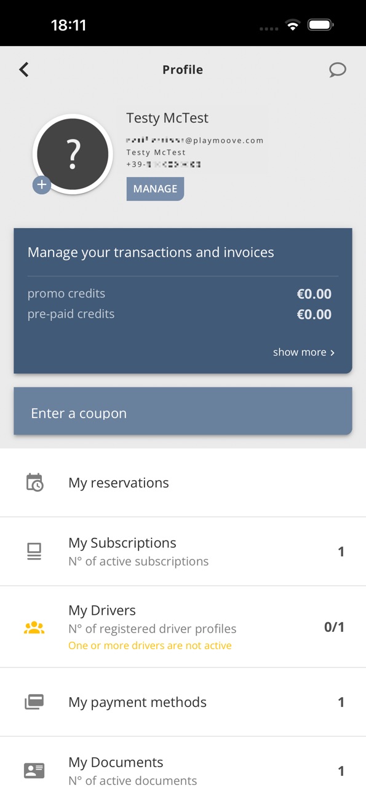Viewport: 366px width, 793px height.
Task: Open the My Documents row
Action: coord(183,767)
